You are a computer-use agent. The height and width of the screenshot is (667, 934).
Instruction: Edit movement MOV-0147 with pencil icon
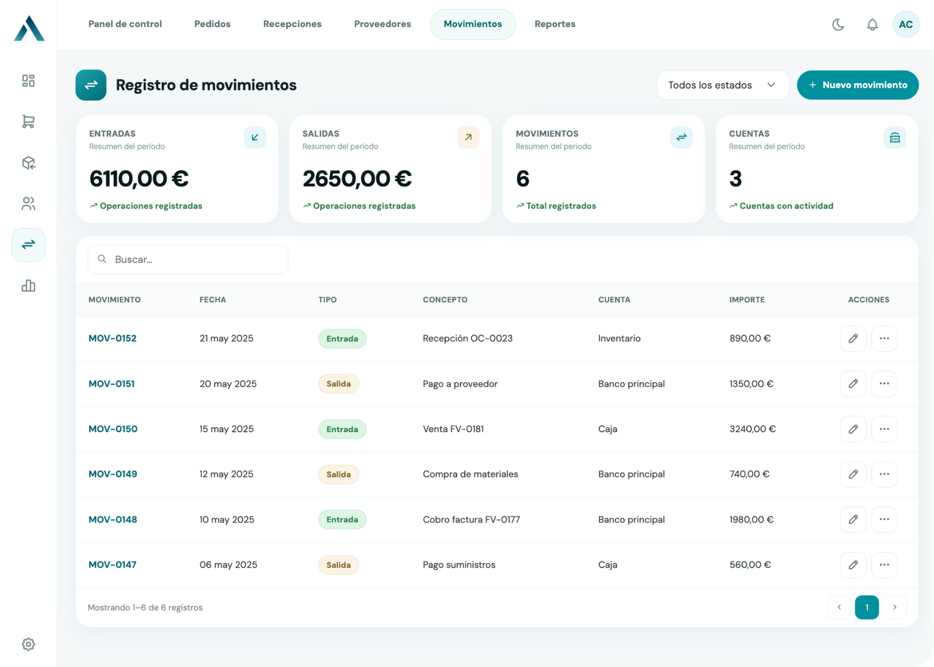pyautogui.click(x=853, y=565)
